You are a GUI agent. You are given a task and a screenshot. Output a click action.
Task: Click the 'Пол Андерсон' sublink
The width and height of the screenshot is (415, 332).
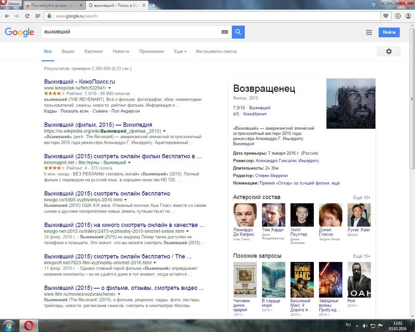coord(126,111)
